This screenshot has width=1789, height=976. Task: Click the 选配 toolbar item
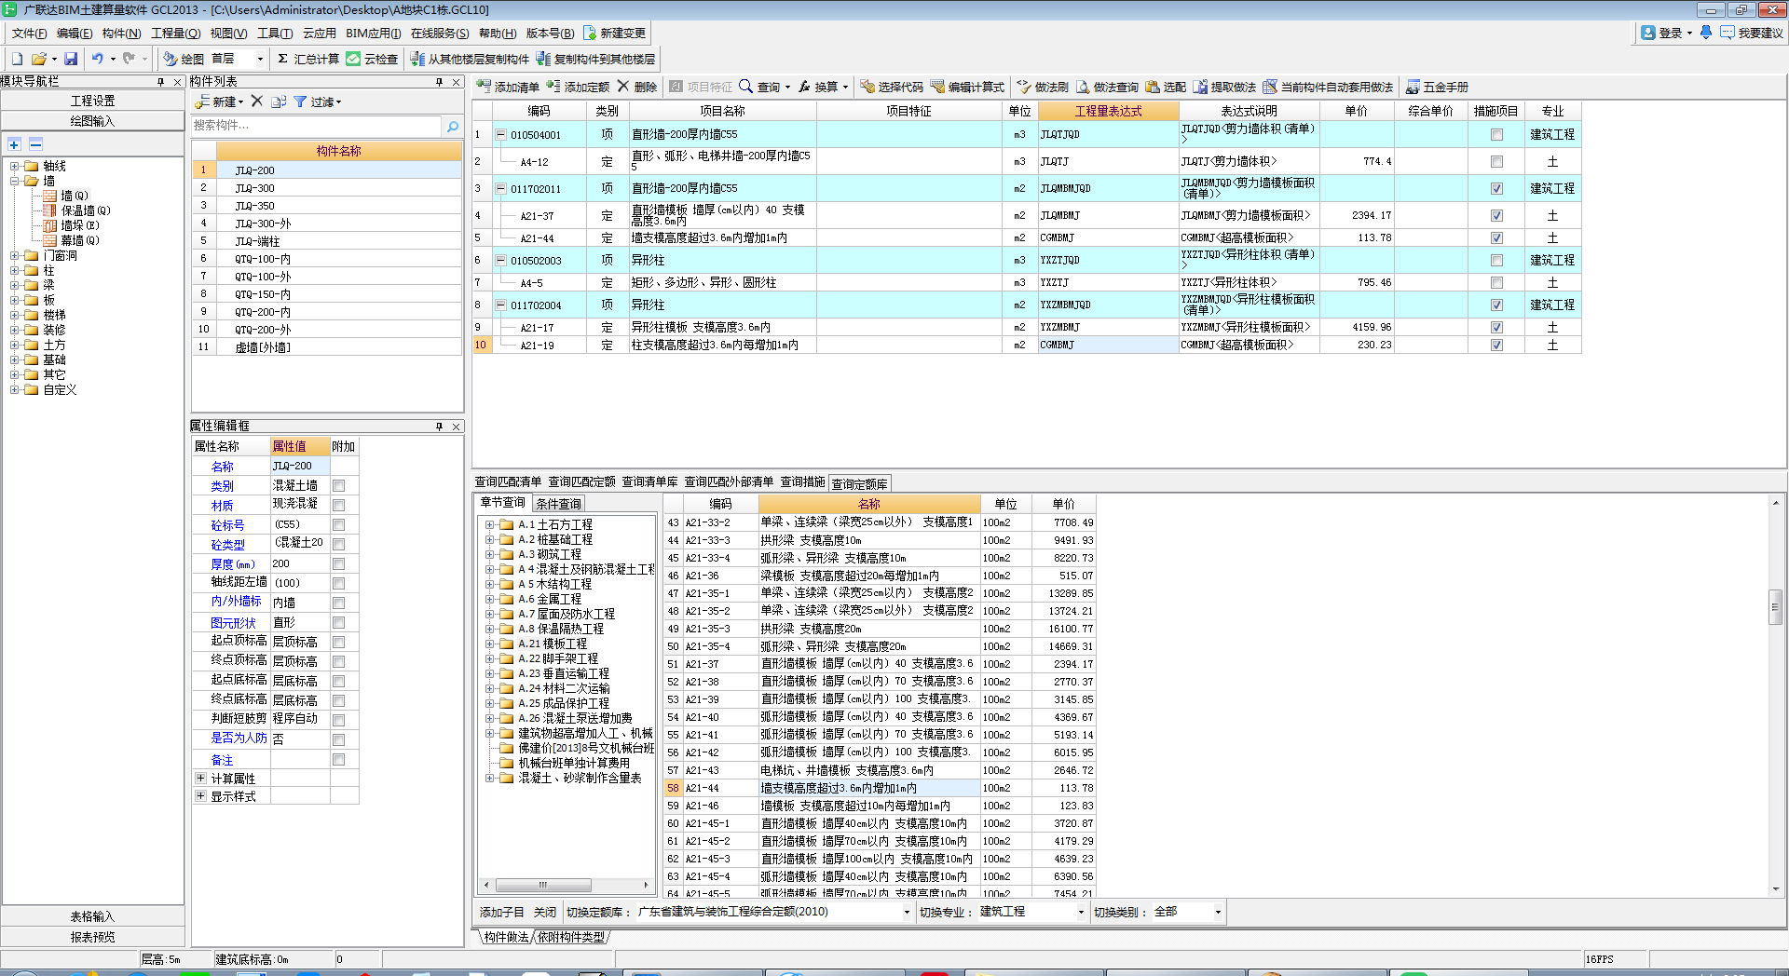1166,87
